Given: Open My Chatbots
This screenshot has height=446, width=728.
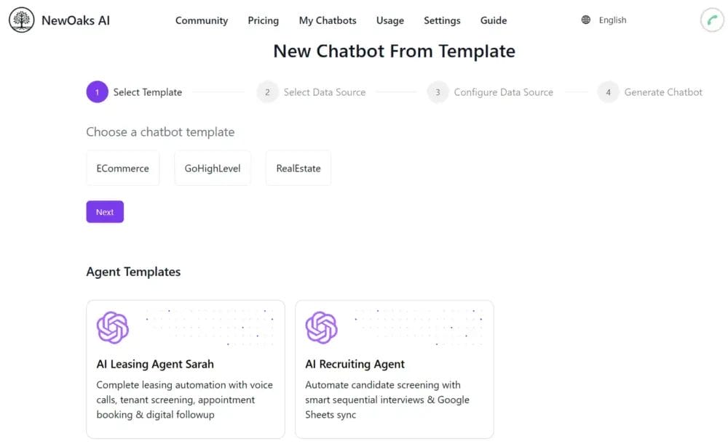Looking at the screenshot, I should pos(328,20).
